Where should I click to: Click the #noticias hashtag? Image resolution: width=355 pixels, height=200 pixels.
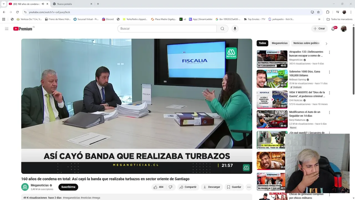click(x=86, y=198)
